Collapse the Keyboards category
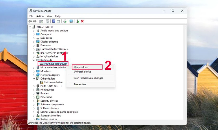 34,60
